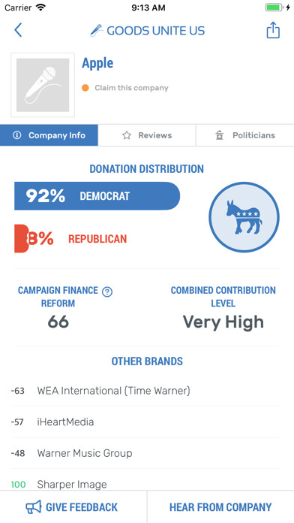
Task: Open the share sheet icon
Action: click(x=273, y=30)
